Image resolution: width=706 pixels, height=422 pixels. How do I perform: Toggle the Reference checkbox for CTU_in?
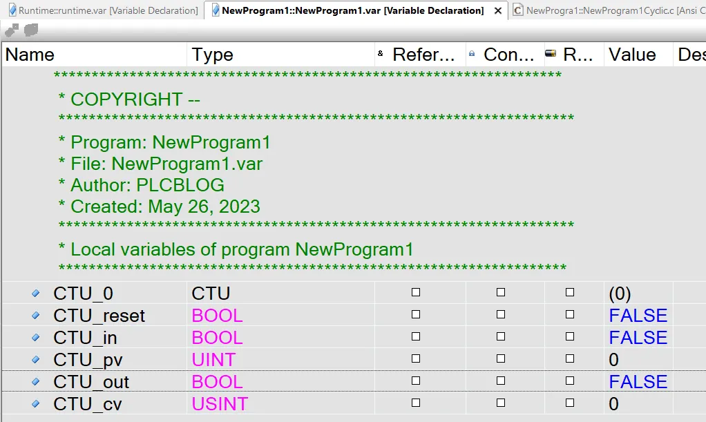[x=415, y=337]
